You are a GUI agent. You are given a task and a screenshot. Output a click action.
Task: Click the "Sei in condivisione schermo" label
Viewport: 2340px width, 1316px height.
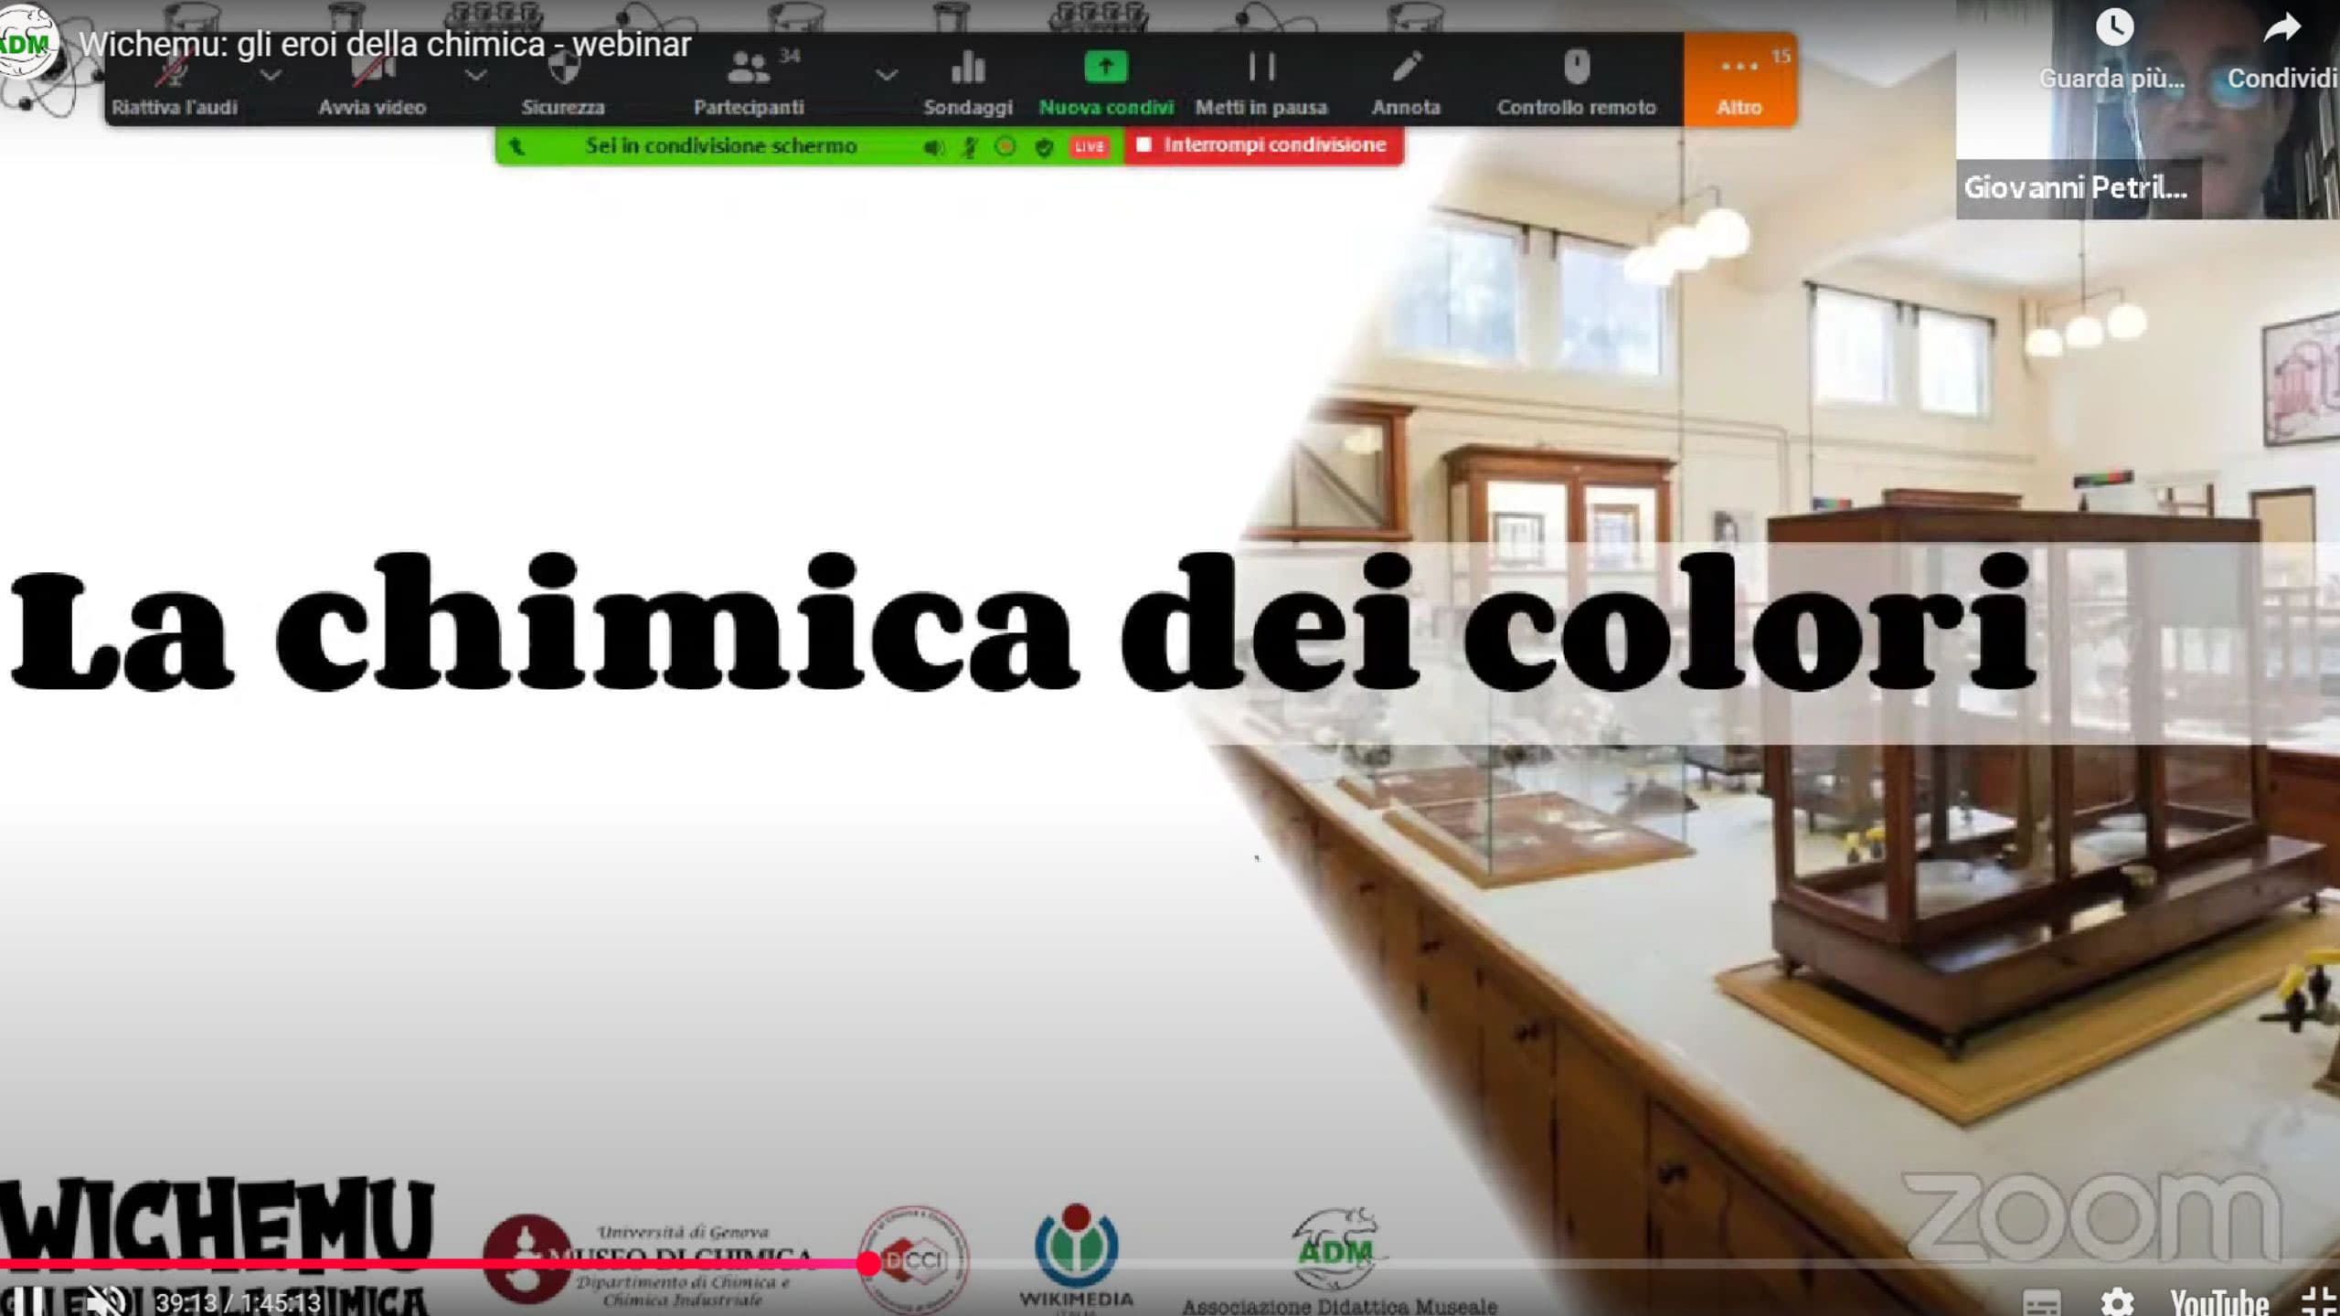tap(720, 145)
